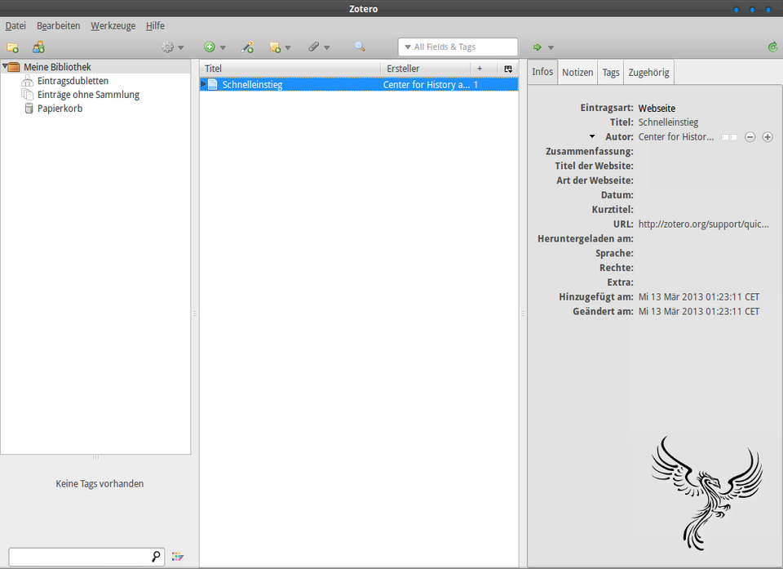Image resolution: width=783 pixels, height=569 pixels.
Task: Create a new item with the green plus icon
Action: click(x=209, y=47)
